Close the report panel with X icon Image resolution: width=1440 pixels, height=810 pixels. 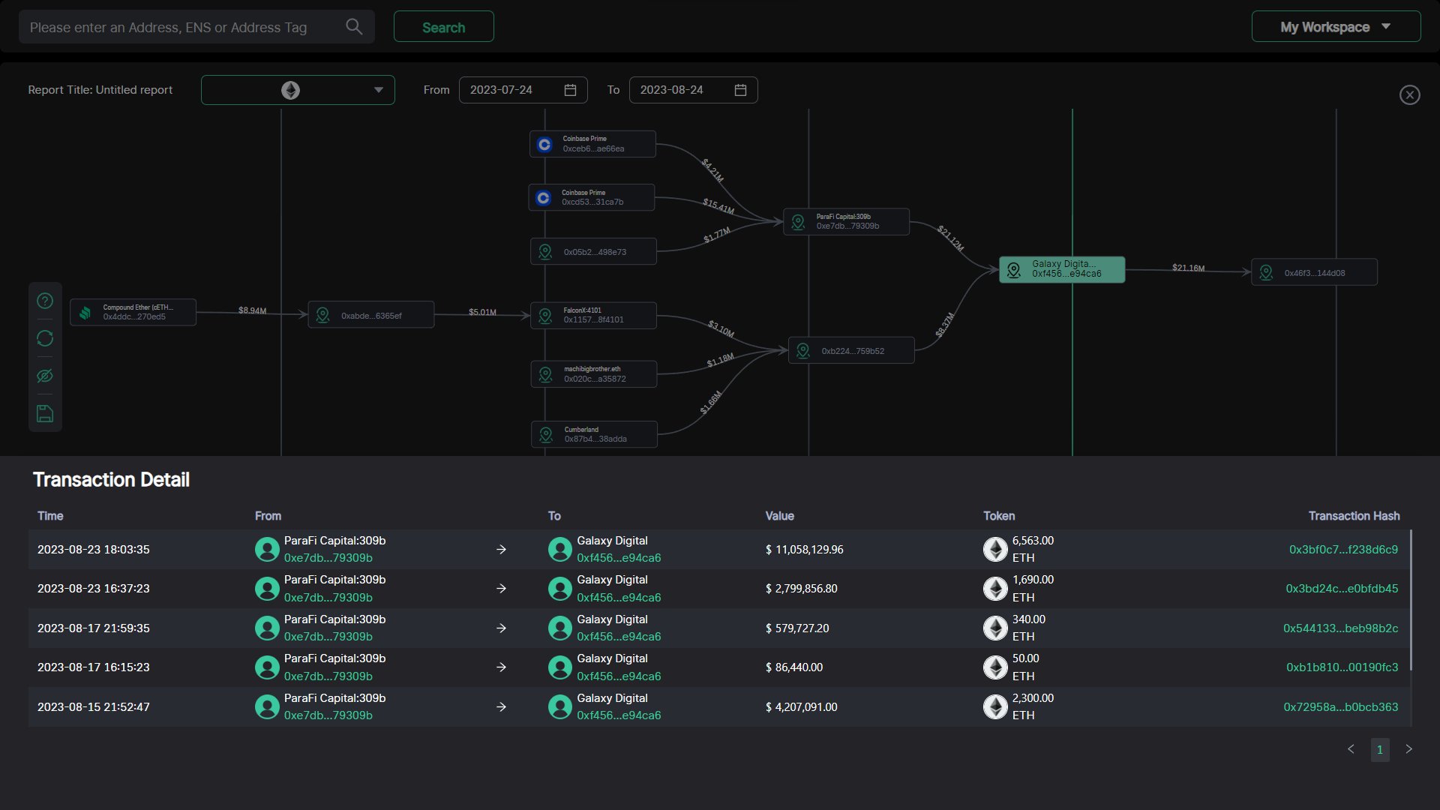point(1409,95)
